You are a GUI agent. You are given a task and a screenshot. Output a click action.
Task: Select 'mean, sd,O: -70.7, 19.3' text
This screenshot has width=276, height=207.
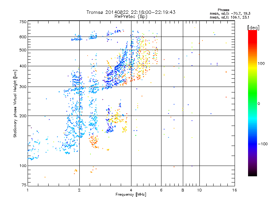(230, 13)
